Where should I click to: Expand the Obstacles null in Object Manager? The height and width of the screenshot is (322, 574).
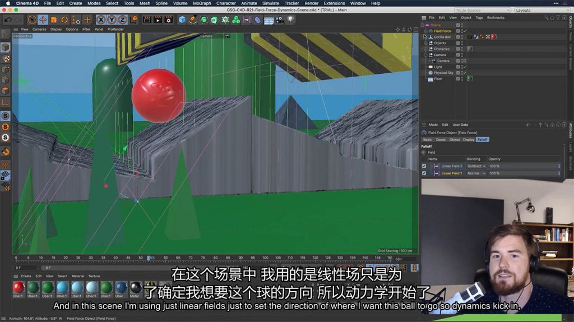point(426,49)
